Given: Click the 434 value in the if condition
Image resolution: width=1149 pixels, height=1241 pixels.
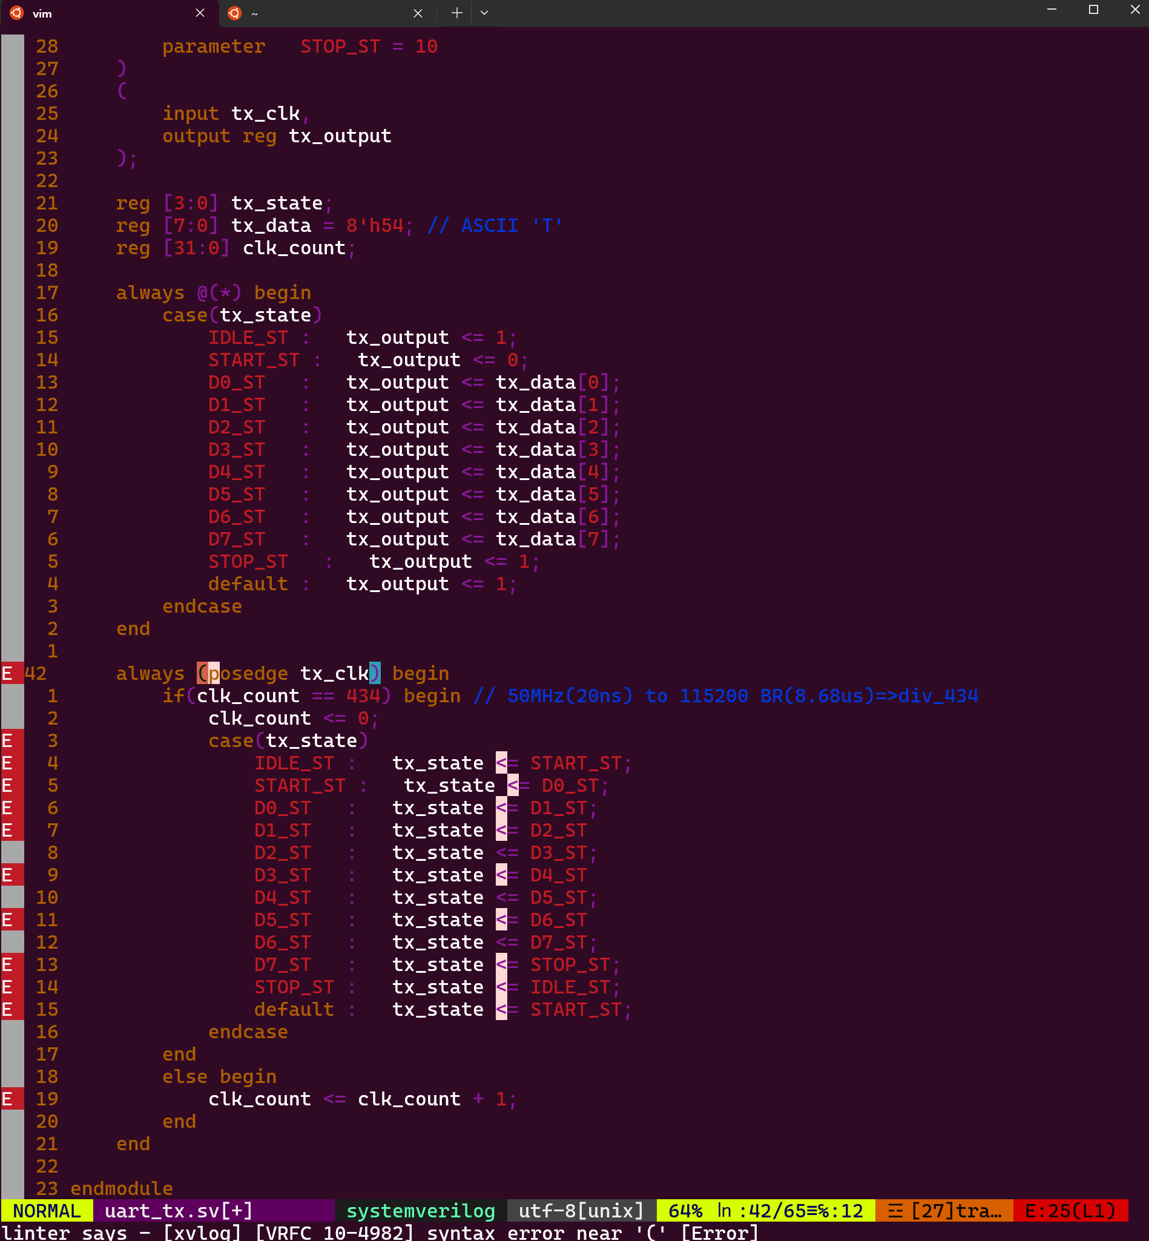Looking at the screenshot, I should point(364,696).
